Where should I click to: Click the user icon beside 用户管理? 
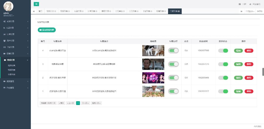tap(4, 41)
